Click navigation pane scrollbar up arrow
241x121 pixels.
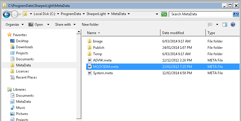[x=79, y=32]
